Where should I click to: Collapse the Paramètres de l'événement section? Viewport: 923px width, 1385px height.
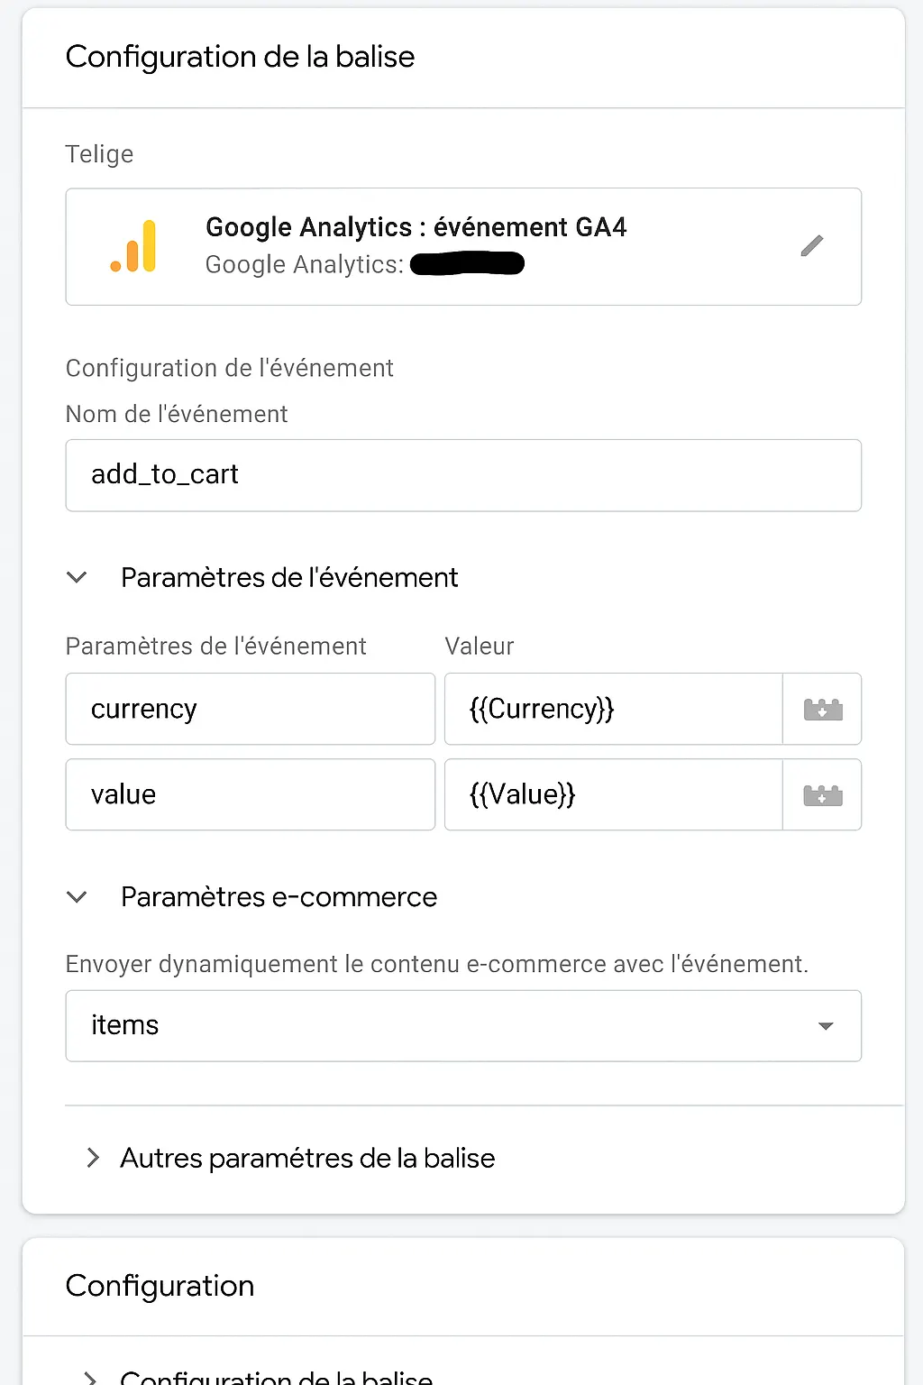[78, 577]
